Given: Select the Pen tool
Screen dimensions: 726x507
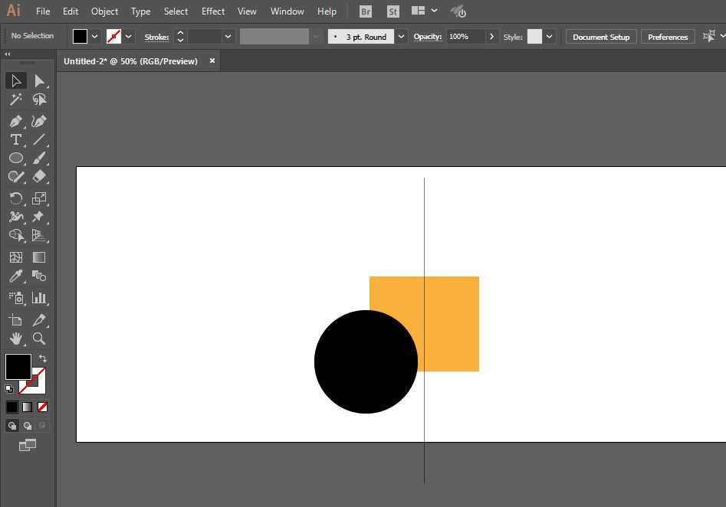Looking at the screenshot, I should click(15, 121).
